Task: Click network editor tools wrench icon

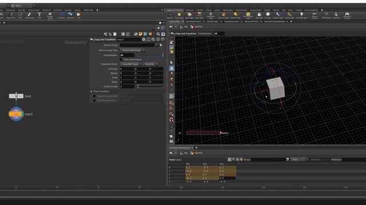Action: [x=105, y=34]
